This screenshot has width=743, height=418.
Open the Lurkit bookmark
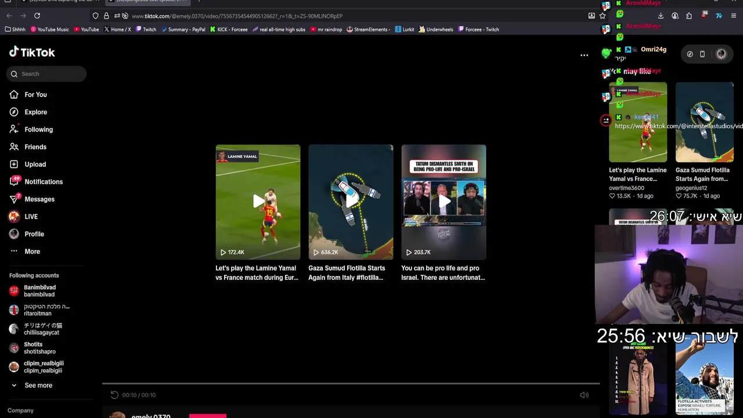coord(405,30)
